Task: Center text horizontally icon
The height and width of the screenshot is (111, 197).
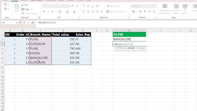Action: coord(88,12)
